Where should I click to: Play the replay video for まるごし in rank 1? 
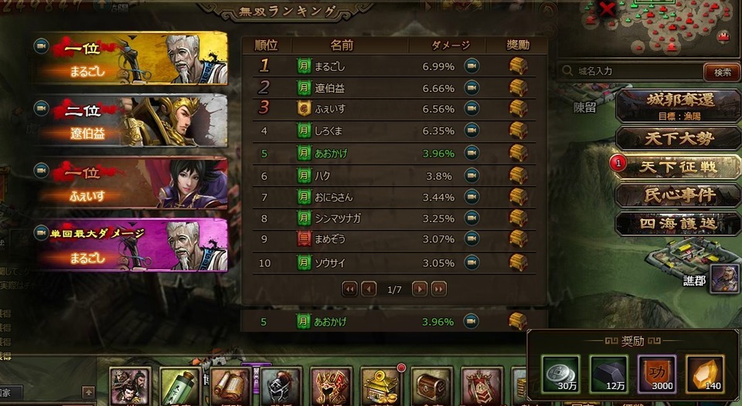(x=471, y=66)
